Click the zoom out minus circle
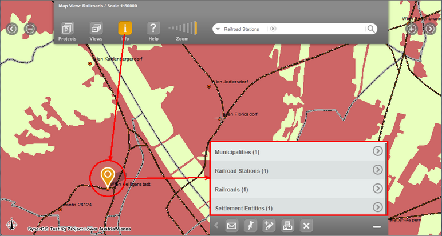Image resolution: width=442 pixels, height=236 pixels. tap(30, 29)
